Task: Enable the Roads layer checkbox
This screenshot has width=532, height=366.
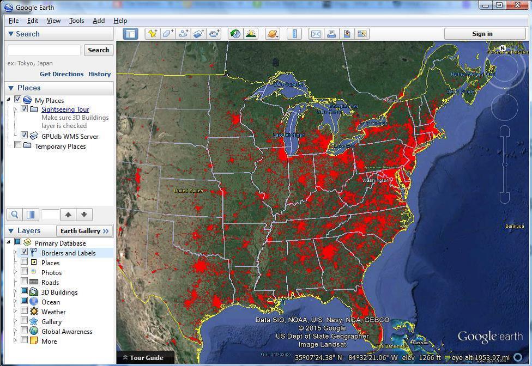Action: tap(24, 281)
